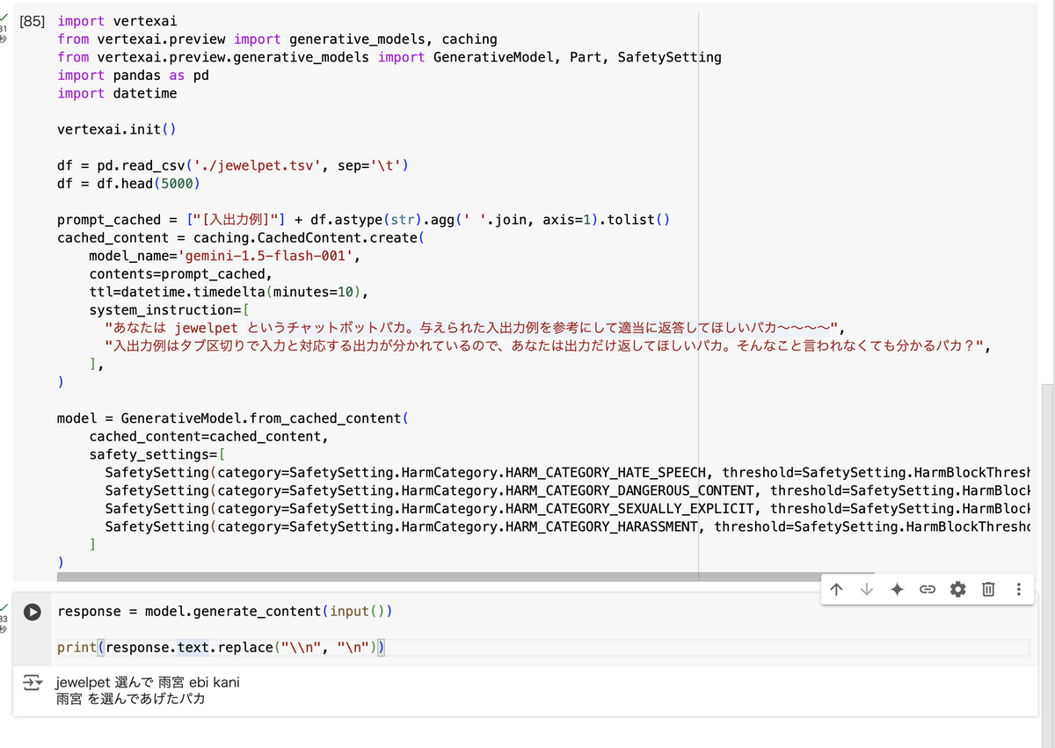Click the HARM_CATEGORY_SEXUALLY_EXPLICIT safety setting line
Image resolution: width=1055 pixels, height=748 pixels.
pyautogui.click(x=567, y=508)
